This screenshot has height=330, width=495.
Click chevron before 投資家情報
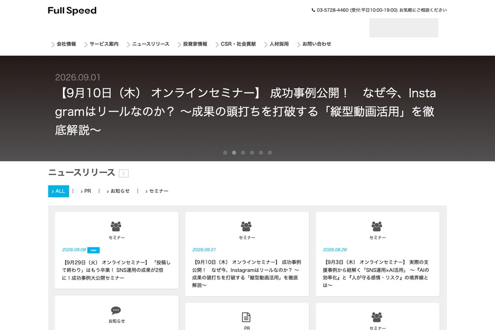(x=179, y=44)
